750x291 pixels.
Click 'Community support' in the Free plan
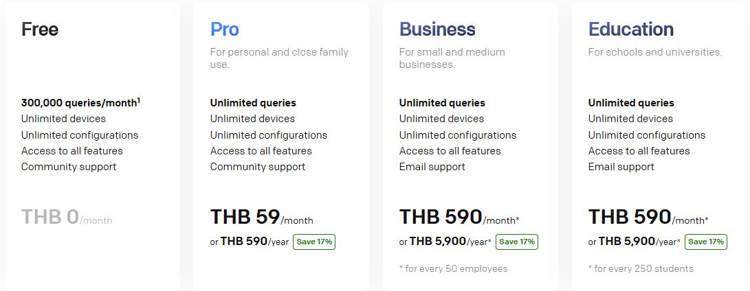click(x=69, y=167)
